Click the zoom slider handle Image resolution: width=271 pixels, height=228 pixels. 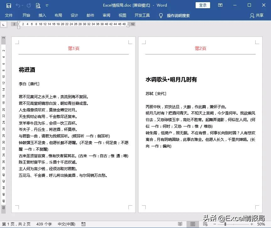click(x=225, y=224)
